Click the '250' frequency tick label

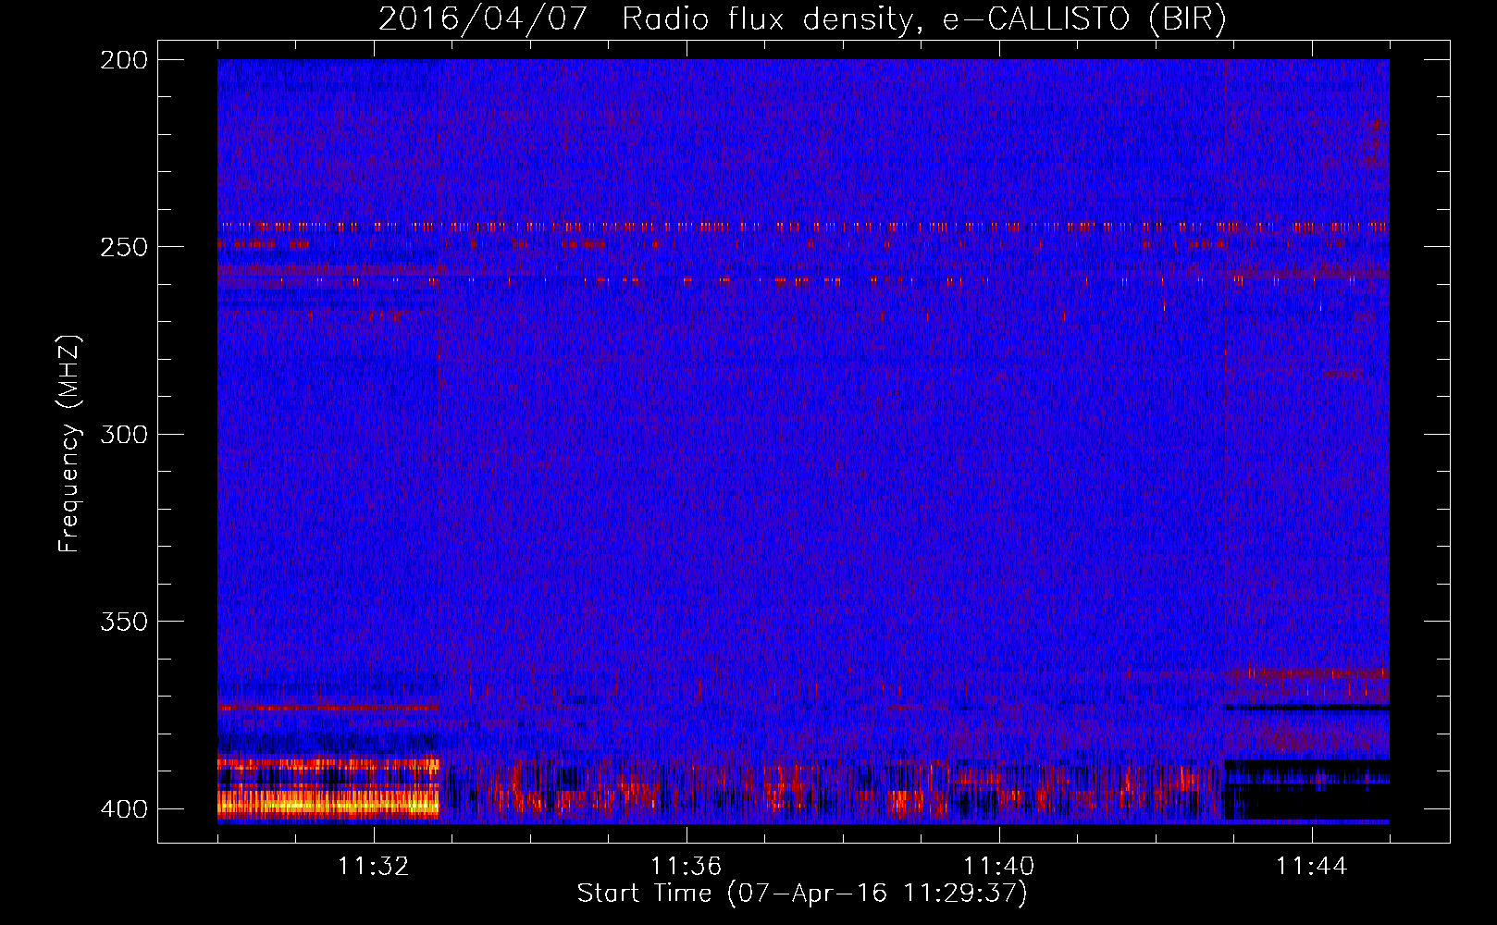click(x=124, y=247)
